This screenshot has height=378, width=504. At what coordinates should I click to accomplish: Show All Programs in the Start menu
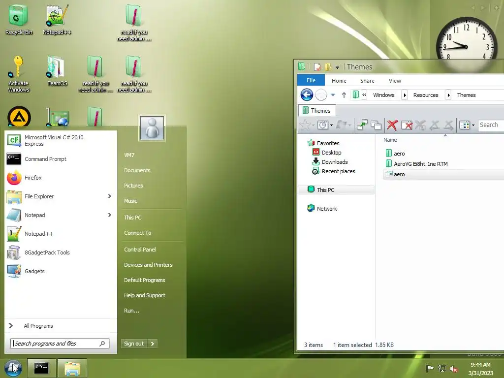(61, 326)
